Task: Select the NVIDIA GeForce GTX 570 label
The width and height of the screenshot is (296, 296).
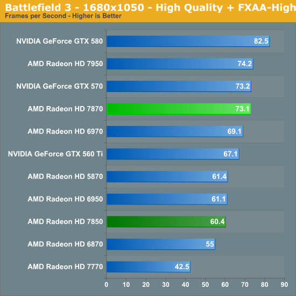Action: [59, 86]
